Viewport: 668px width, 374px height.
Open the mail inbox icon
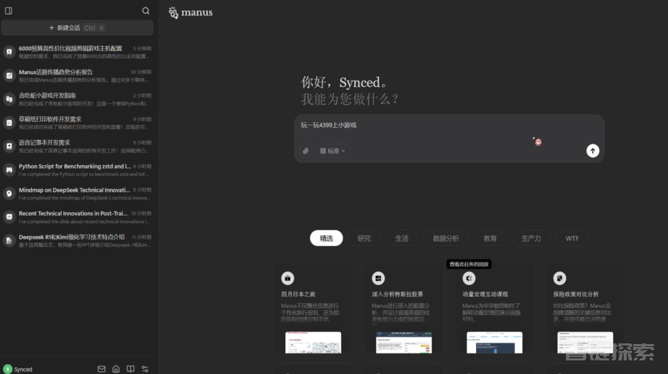(101, 369)
